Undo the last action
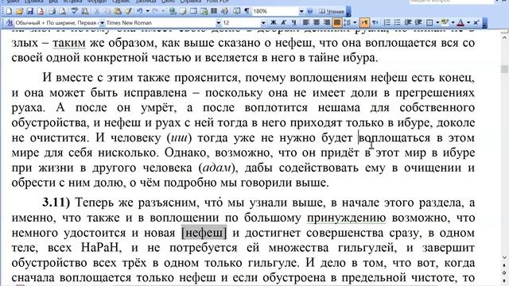 [140, 11]
